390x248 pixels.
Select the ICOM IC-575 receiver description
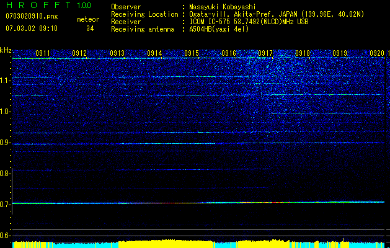click(249, 22)
